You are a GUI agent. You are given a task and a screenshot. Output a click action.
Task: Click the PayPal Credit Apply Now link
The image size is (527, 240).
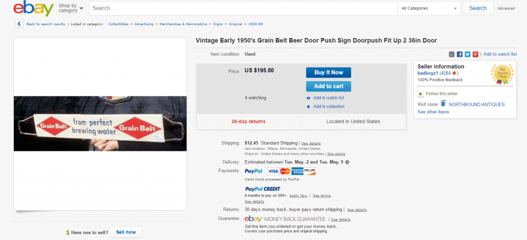[x=298, y=196]
